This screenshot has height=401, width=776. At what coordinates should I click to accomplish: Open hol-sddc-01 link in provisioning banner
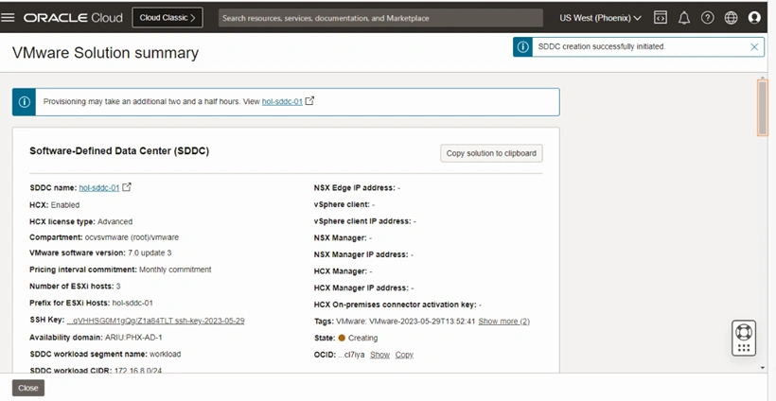coord(282,101)
